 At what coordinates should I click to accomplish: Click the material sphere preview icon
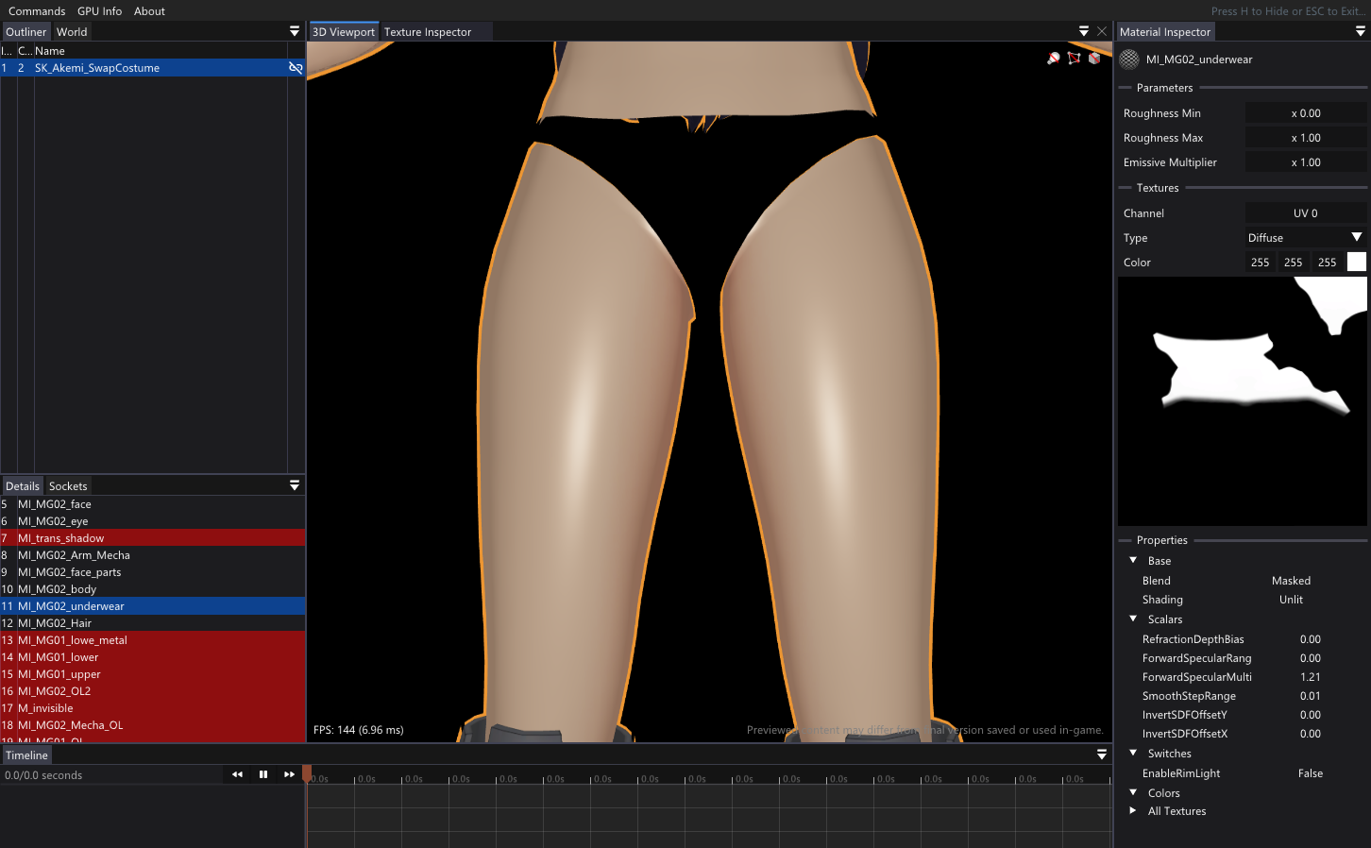pyautogui.click(x=1129, y=59)
